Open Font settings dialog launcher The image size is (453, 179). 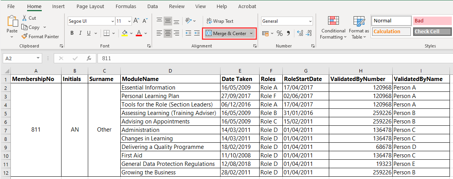(149, 46)
